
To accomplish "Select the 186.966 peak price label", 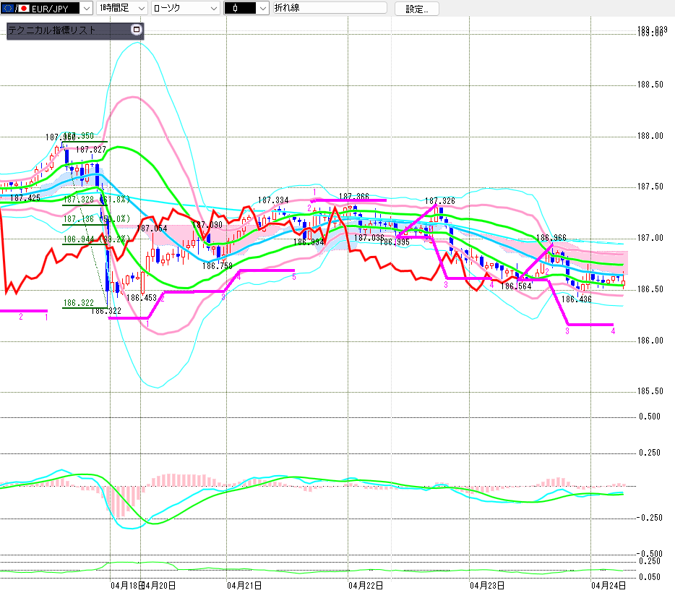I will click(551, 237).
